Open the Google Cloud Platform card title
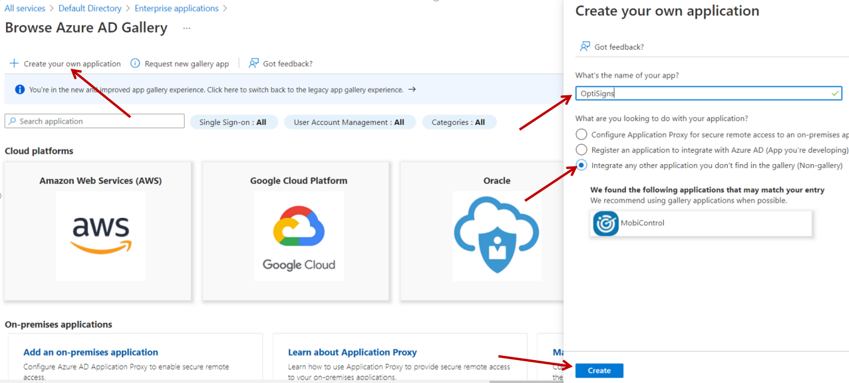 tap(299, 181)
